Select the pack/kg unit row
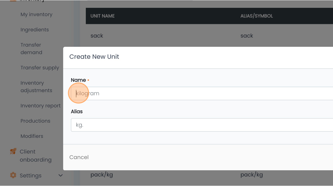Image resolution: width=333 pixels, height=186 pixels. tap(209, 174)
